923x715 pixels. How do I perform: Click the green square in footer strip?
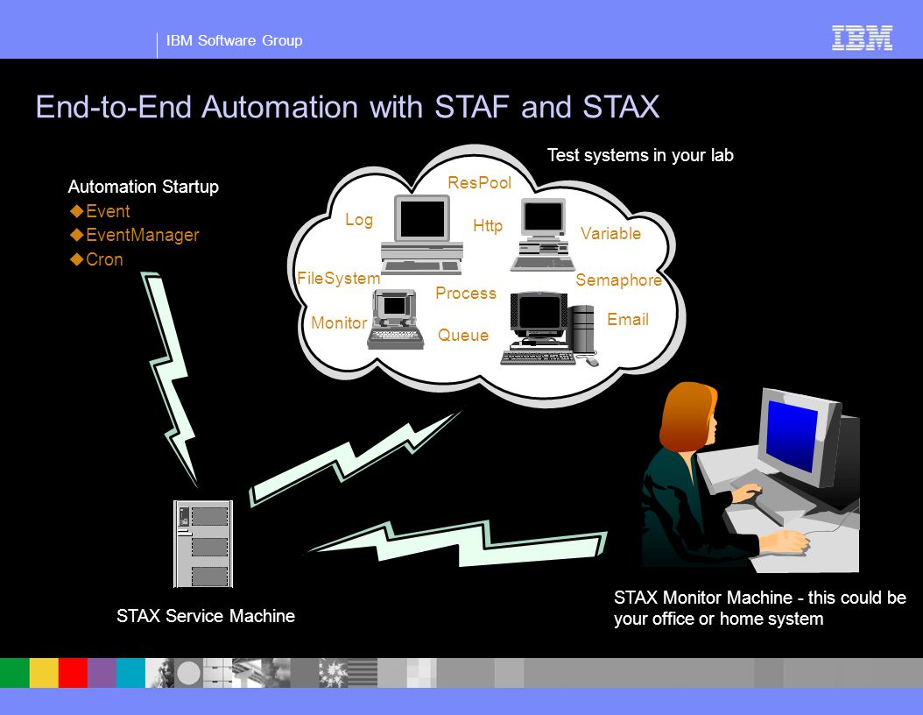[15, 673]
